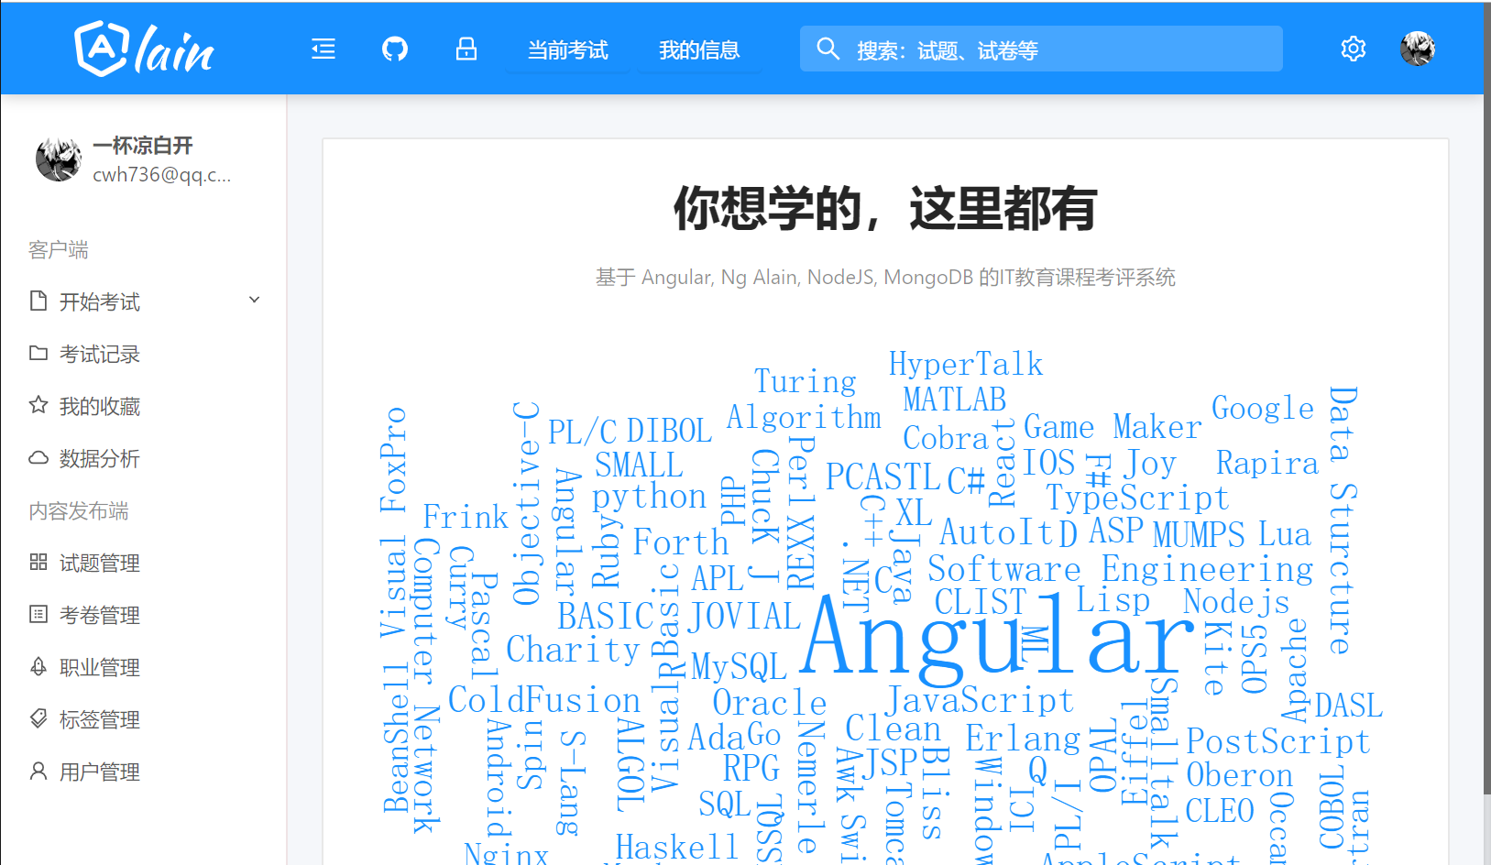Click the search magnifier icon
Viewport: 1491px width, 865px height.
tap(828, 49)
